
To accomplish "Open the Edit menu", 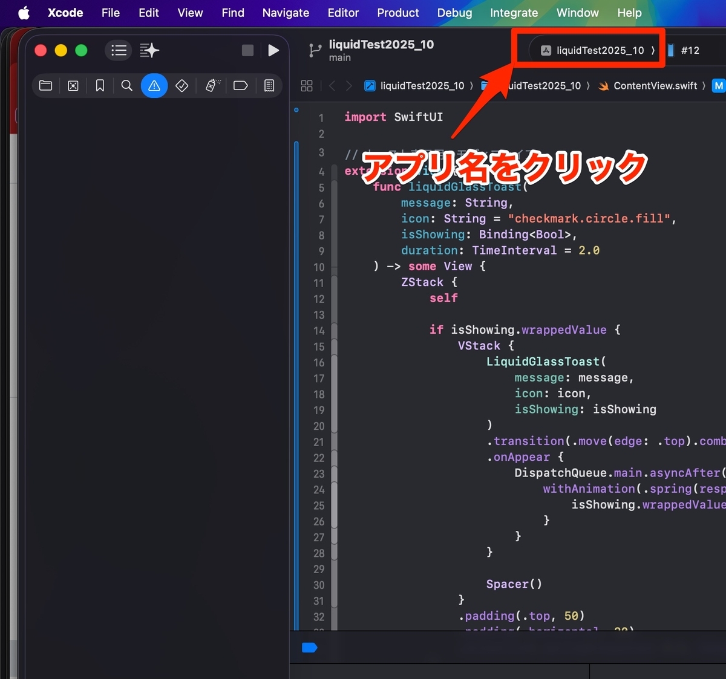I will 149,13.
